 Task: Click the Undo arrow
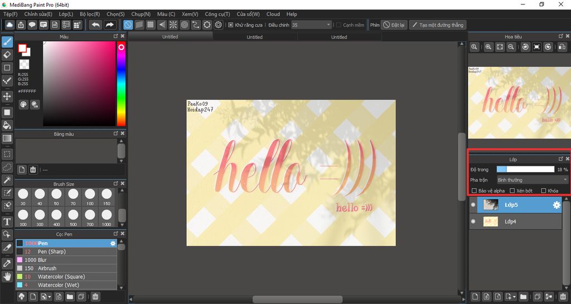tap(96, 24)
